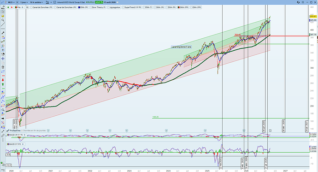Image resolution: width=318 pixels, height=172 pixels.
Task: Toggle the SMA (30) checkbox
Action: point(155,7)
